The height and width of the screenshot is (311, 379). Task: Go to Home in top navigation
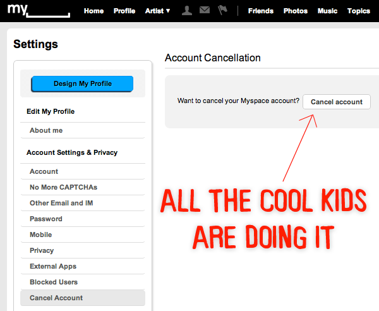pyautogui.click(x=93, y=11)
